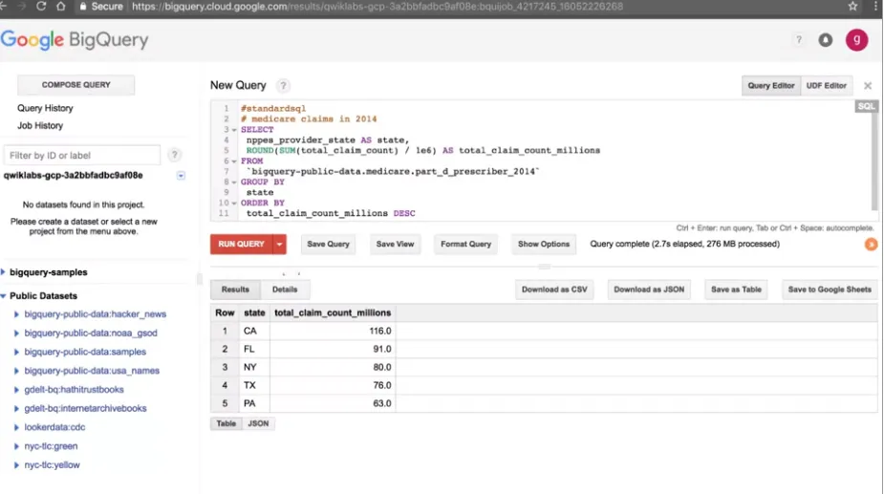This screenshot has width=884, height=494.
Task: Click Format Query
Action: [x=465, y=245]
